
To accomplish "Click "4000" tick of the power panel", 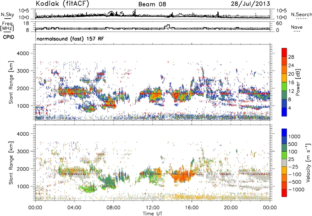I will (23, 53).
